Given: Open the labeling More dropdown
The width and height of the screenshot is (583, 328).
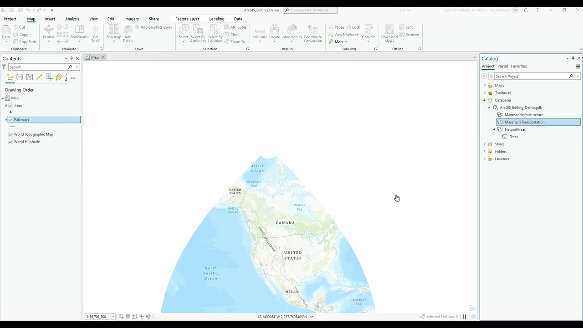Looking at the screenshot, I should click(x=338, y=42).
